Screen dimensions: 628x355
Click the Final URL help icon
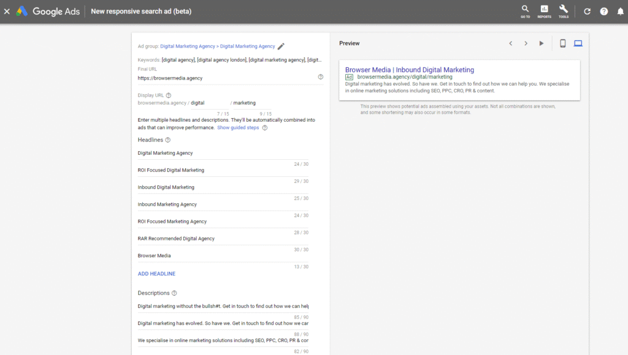320,77
